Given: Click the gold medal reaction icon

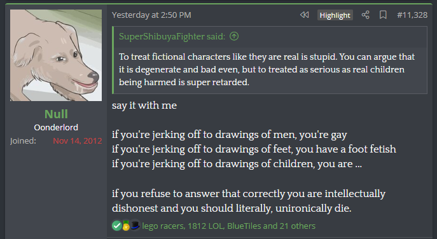Looking at the screenshot, I should tap(126, 226).
